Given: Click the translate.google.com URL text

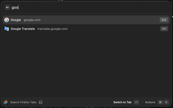Looking at the screenshot, I should click(52, 29).
